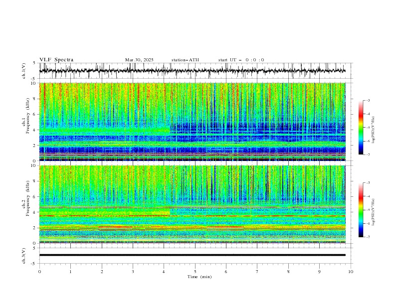Click the "2" tick on the time axis

coord(102,272)
